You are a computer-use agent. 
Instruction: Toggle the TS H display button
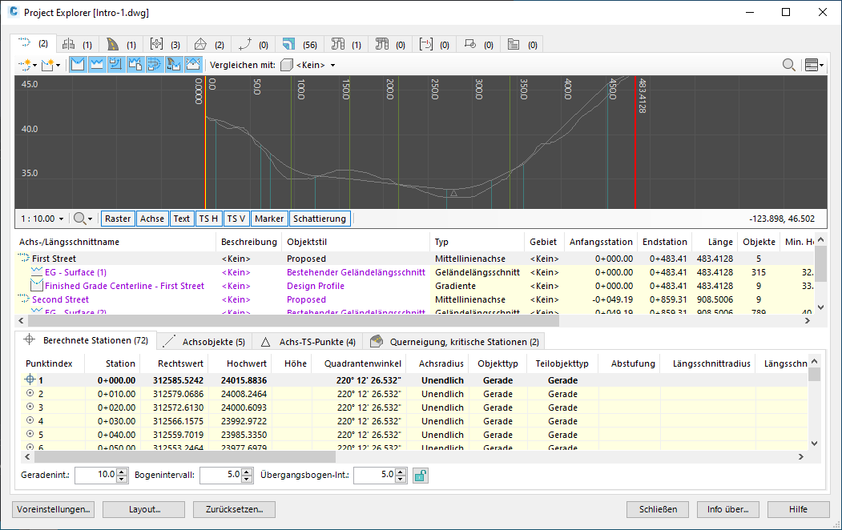click(x=208, y=219)
